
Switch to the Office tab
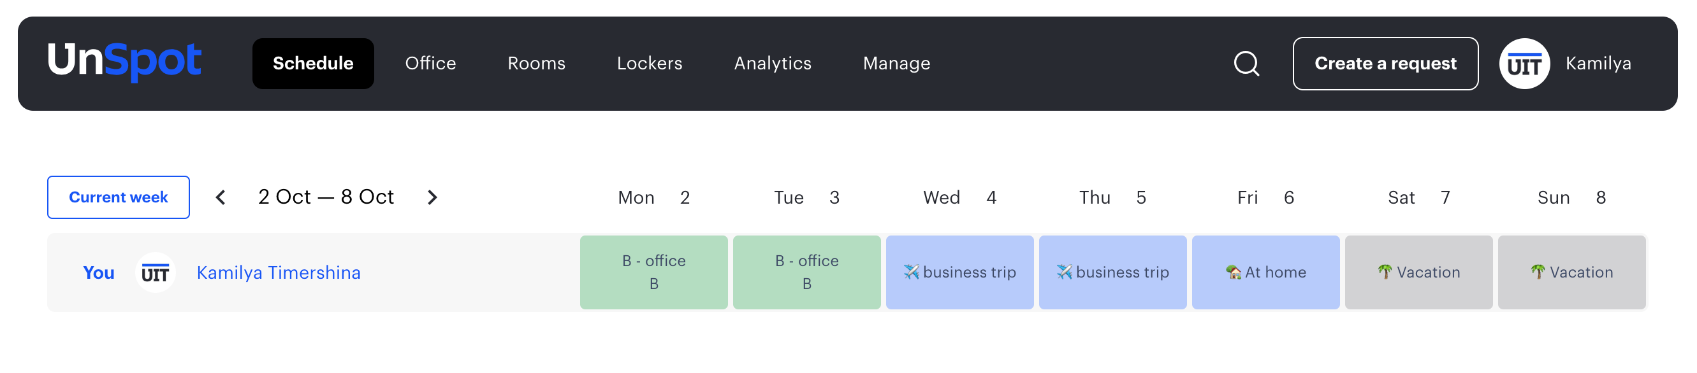pos(430,64)
